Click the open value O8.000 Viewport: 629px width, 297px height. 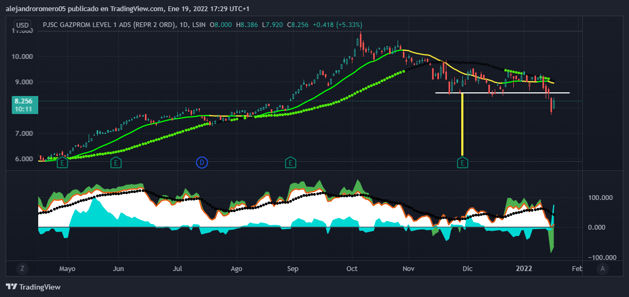[221, 25]
